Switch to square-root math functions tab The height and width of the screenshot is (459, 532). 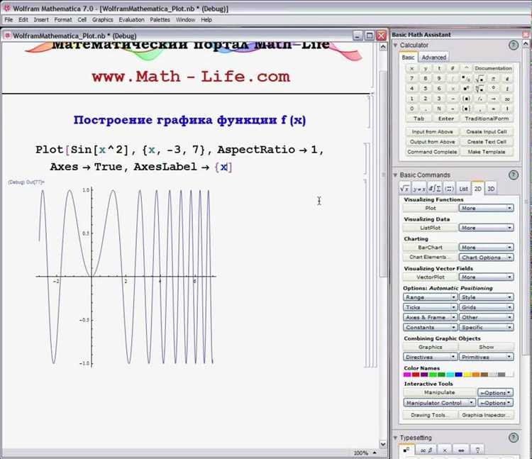(405, 189)
